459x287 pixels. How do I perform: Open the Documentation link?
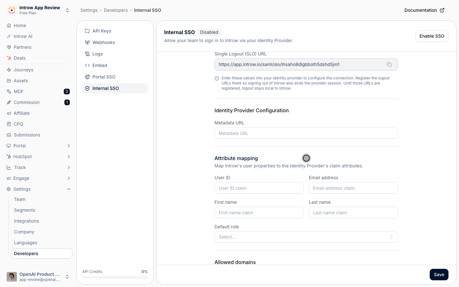click(424, 10)
